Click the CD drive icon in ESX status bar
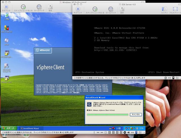The image size is (181, 138). [x=166, y=78]
